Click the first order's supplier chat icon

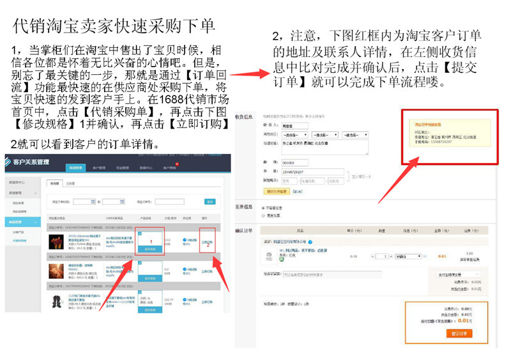click(185, 240)
